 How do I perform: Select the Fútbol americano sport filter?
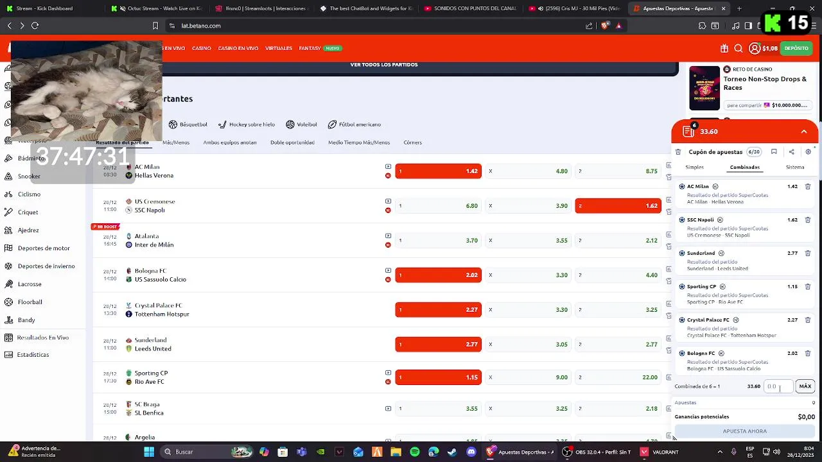click(354, 124)
